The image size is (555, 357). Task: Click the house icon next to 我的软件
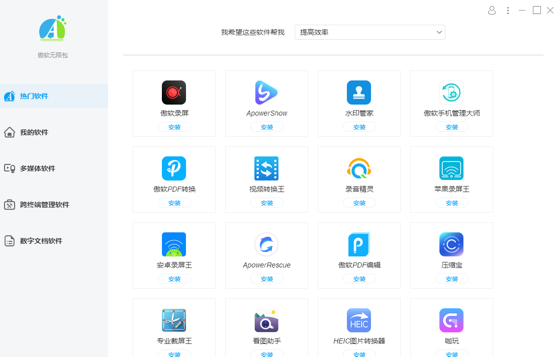click(10, 132)
